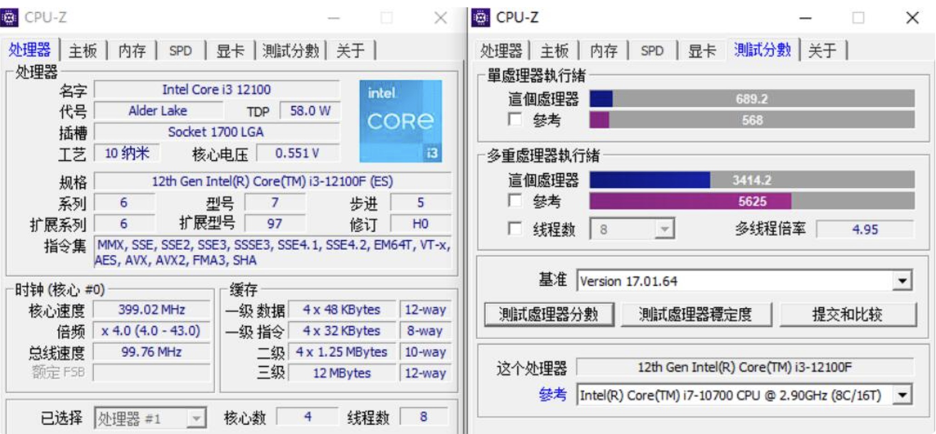The width and height of the screenshot is (936, 434).
Task: Open SPD tab in left window
Action: click(x=180, y=50)
